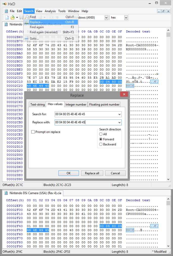Open the Window menu
This screenshot has height=256, width=173.
pyautogui.click(x=74, y=11)
